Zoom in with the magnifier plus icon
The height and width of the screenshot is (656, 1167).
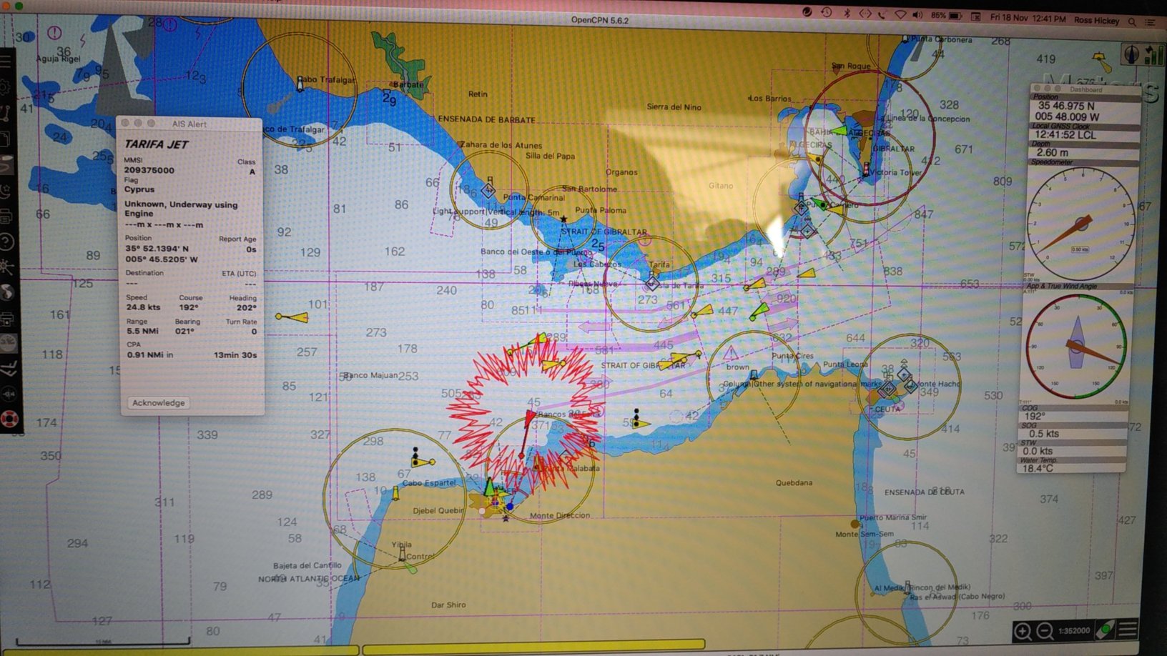tap(1023, 631)
